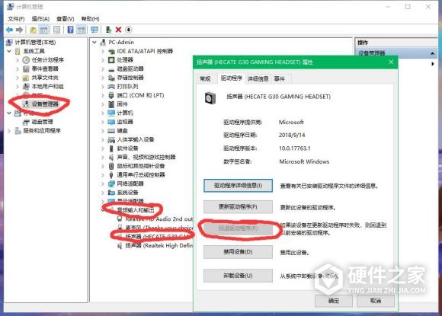Click the IDE ATA/ATAPI 控制器 device icon
Screen dimensions: 442x316
(x=111, y=51)
